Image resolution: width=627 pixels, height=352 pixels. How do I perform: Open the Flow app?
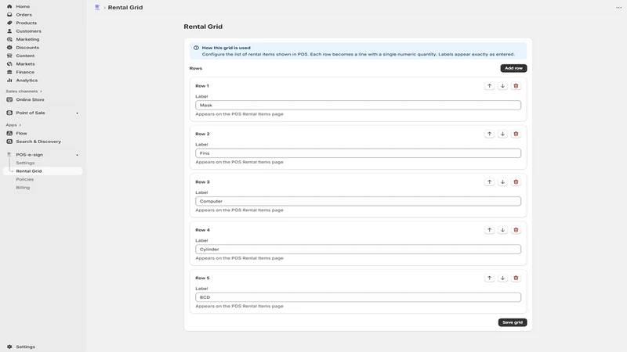22,133
